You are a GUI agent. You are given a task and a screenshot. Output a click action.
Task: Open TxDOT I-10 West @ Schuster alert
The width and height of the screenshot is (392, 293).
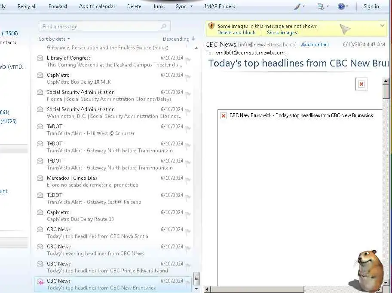[113, 130]
